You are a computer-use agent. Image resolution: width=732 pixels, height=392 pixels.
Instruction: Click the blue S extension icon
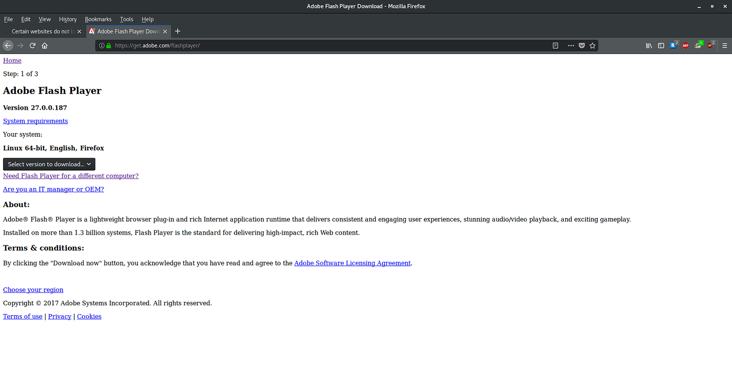click(x=674, y=45)
